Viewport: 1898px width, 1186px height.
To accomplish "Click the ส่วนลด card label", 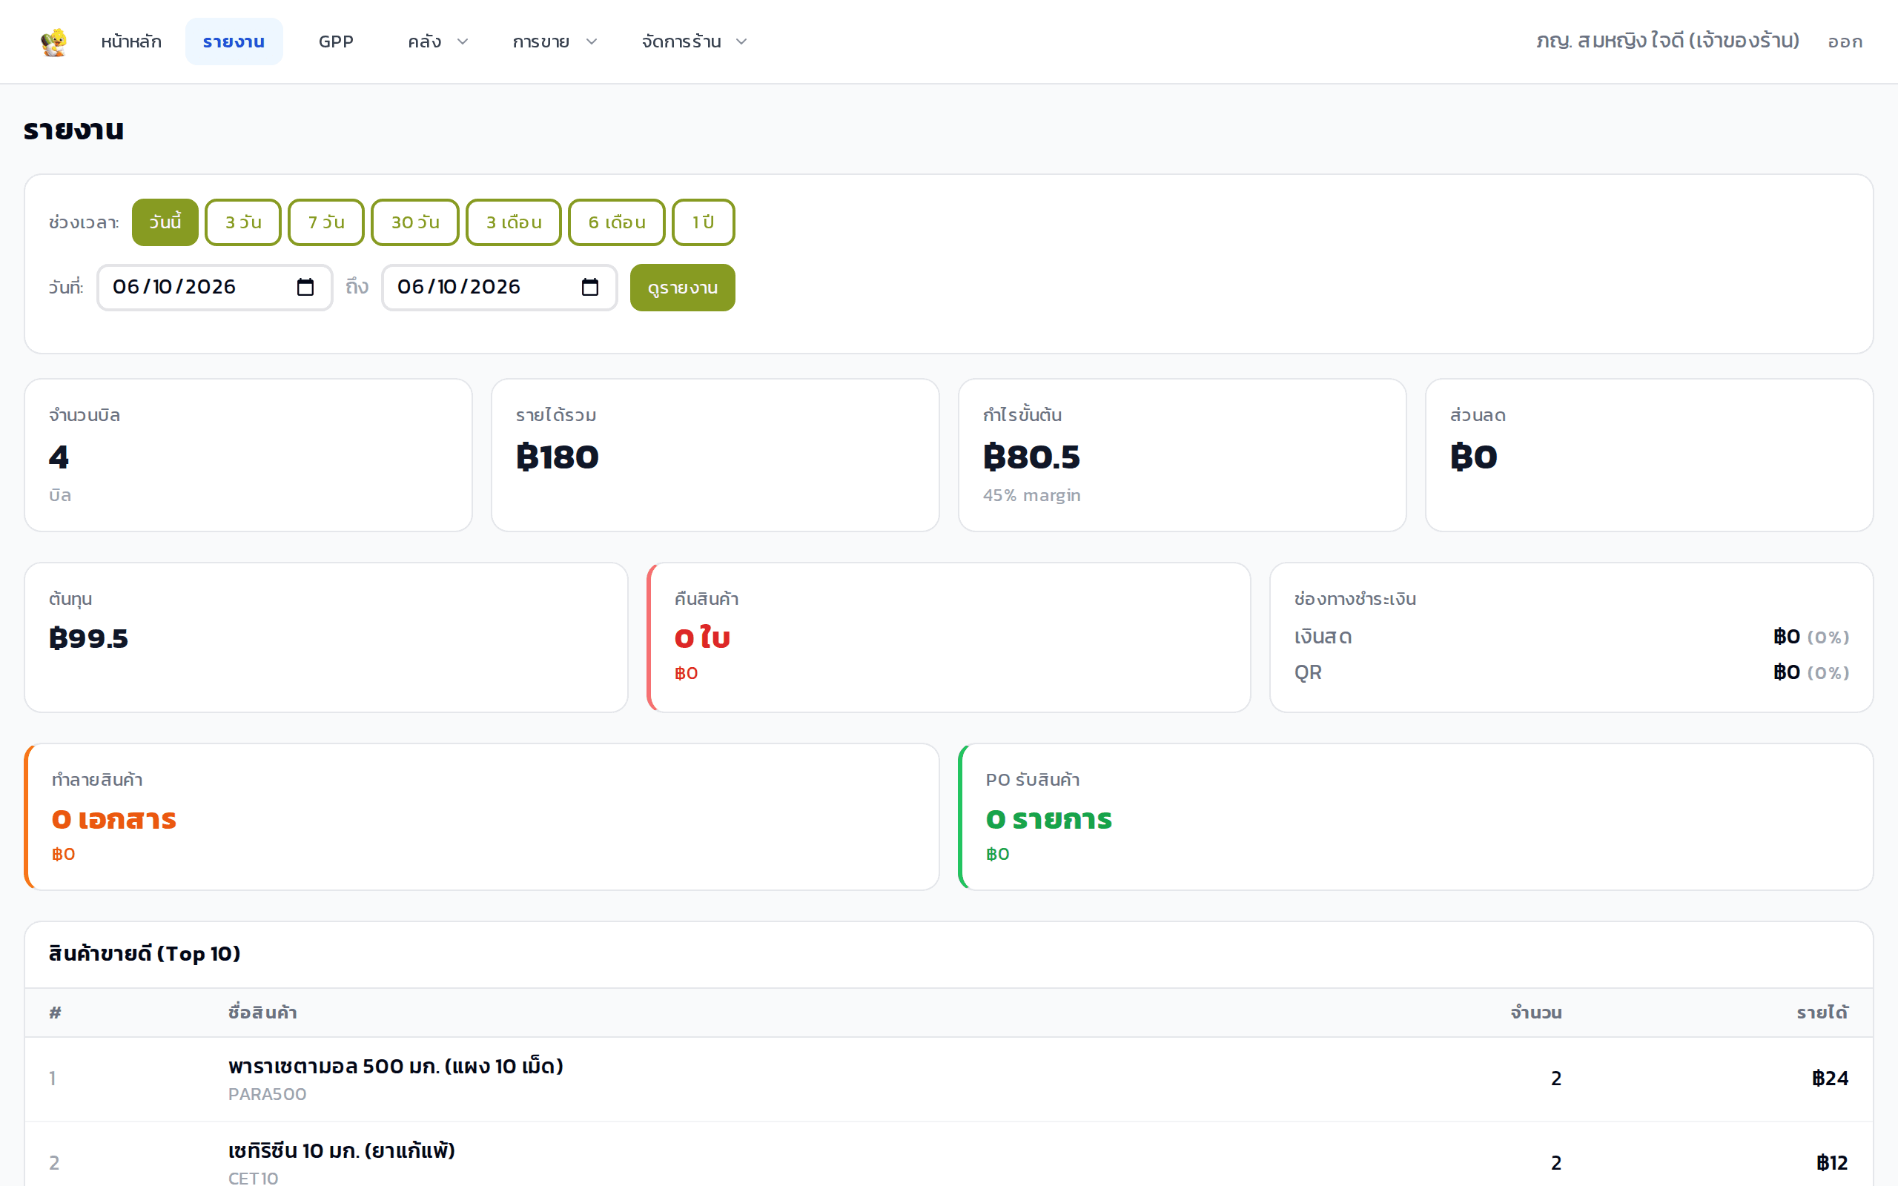I will pos(1478,415).
